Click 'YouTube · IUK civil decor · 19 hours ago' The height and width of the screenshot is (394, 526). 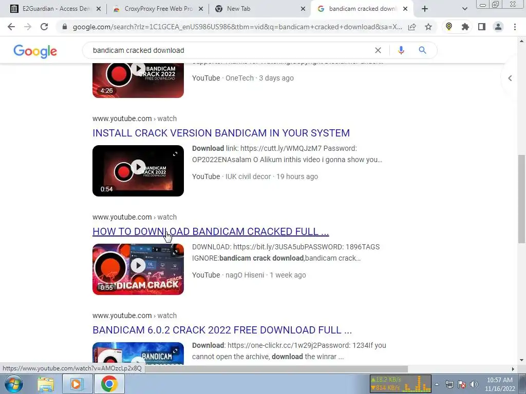pyautogui.click(x=255, y=176)
